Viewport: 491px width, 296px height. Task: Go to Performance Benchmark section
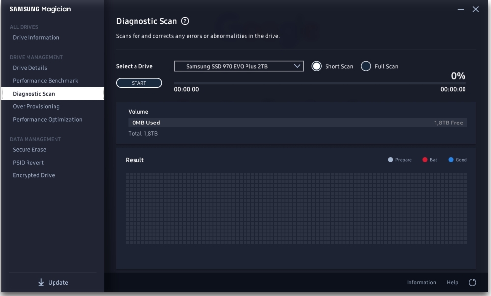point(45,81)
